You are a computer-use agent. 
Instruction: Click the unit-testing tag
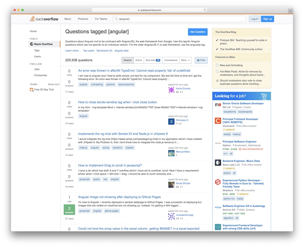pyautogui.click(x=97, y=85)
